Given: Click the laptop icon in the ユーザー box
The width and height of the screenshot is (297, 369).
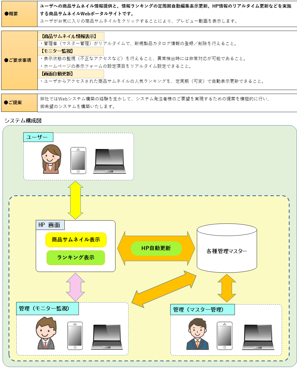Looking at the screenshot, I should pyautogui.click(x=109, y=161).
